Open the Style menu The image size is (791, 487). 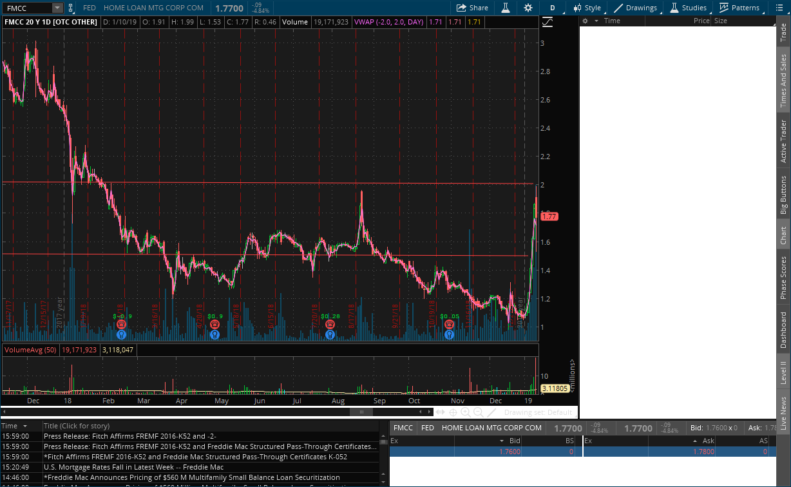(587, 8)
